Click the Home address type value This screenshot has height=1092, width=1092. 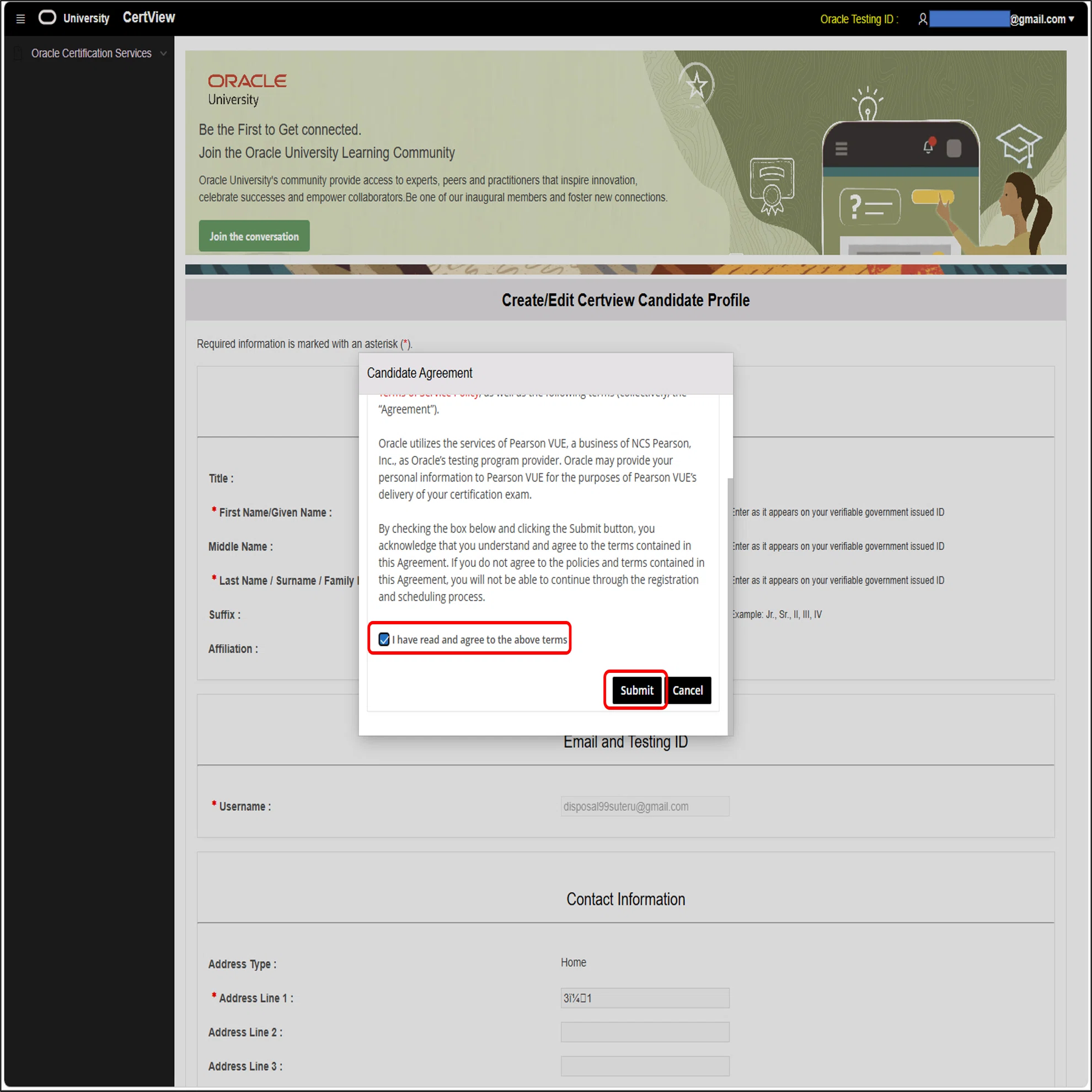point(573,962)
